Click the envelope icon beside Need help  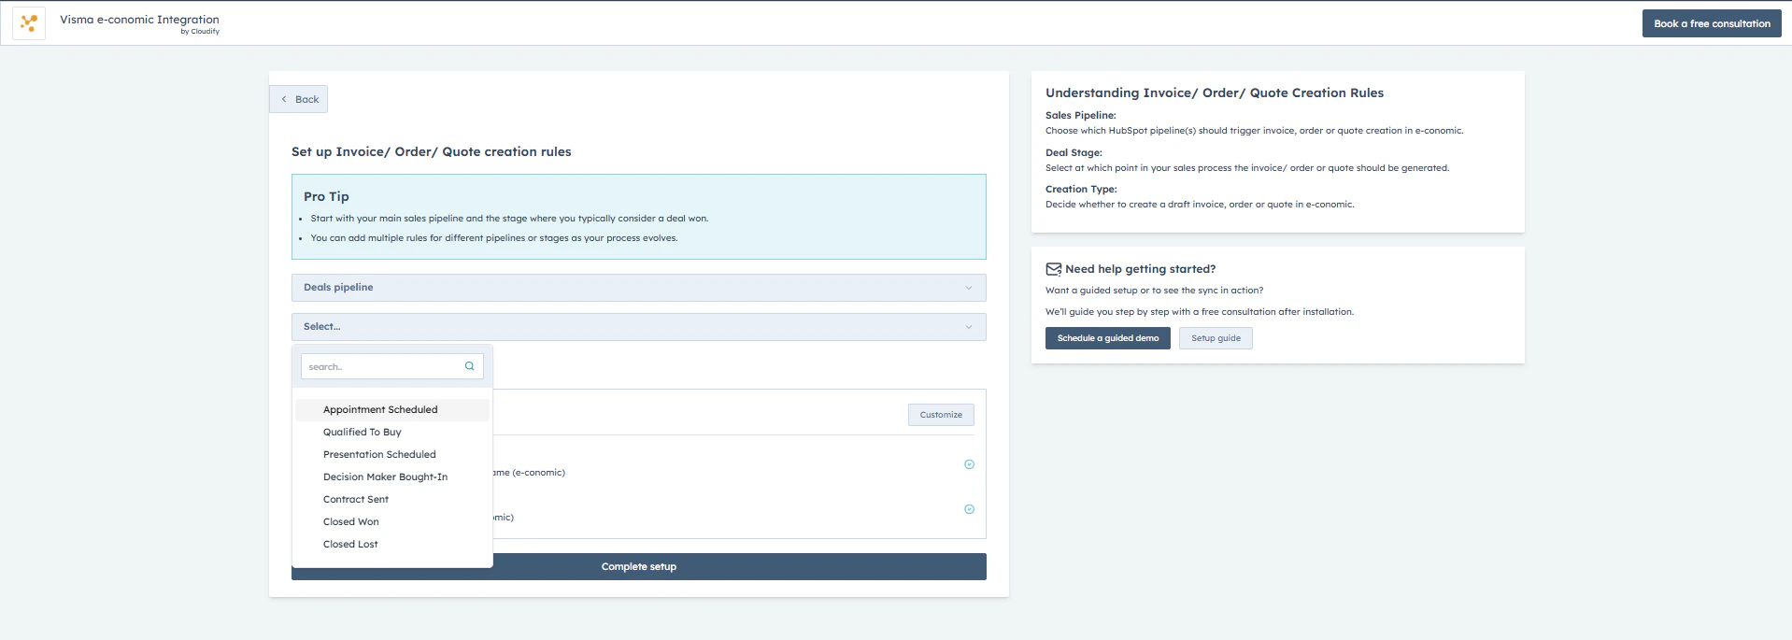[x=1053, y=269]
